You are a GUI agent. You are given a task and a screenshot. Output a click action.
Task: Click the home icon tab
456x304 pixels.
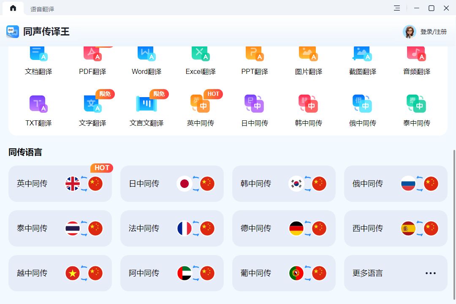13,8
